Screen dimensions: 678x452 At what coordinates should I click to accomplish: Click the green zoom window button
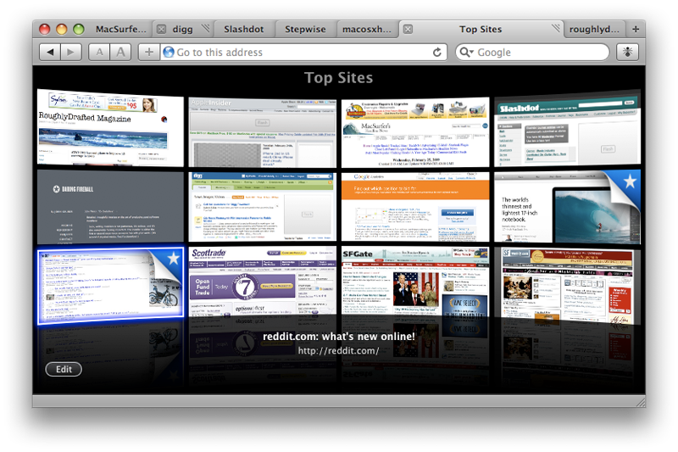tap(79, 29)
